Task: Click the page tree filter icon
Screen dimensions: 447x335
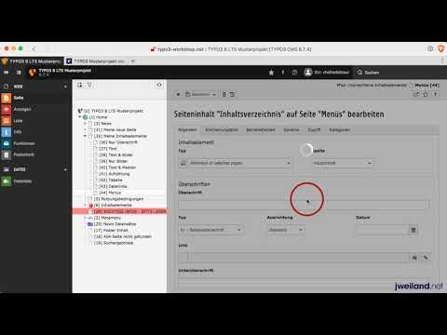Action: [89, 85]
